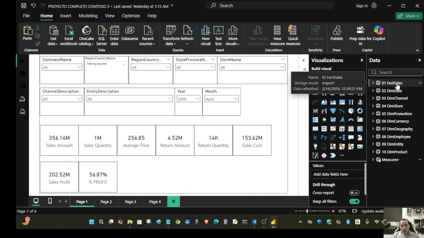Viewport: 424px width, 238px height.
Task: Select the Sales Amount card visual
Action: (x=59, y=140)
